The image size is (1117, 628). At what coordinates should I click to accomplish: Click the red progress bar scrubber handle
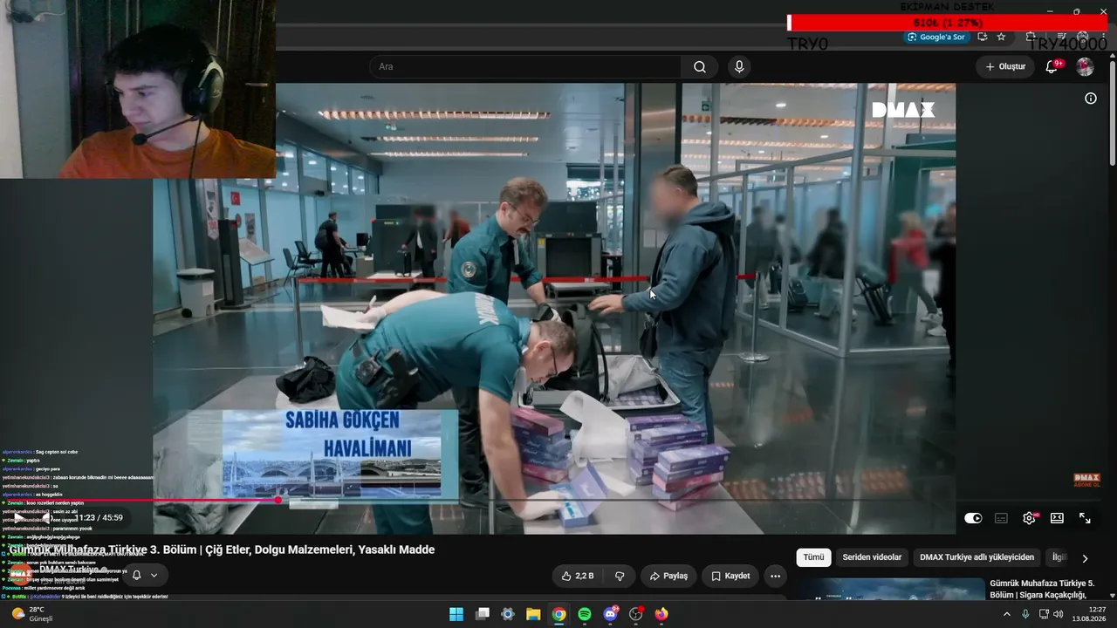point(278,500)
